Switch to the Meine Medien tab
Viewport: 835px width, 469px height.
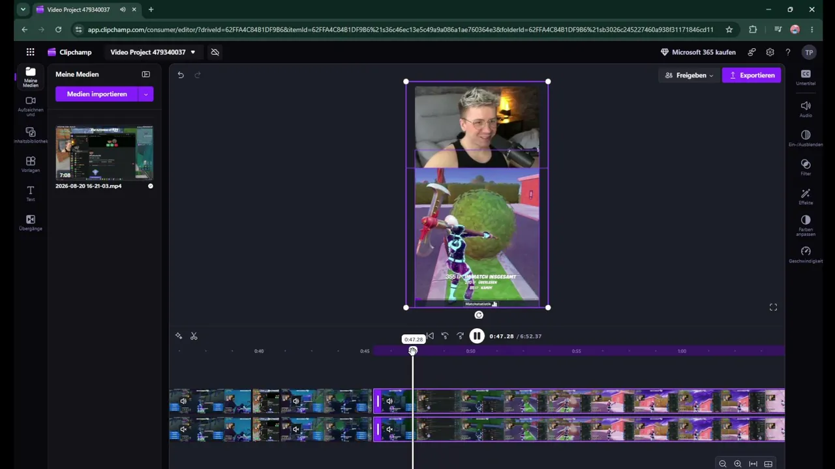31,77
